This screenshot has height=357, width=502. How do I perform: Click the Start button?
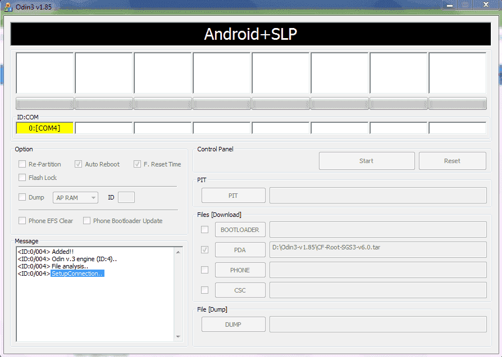click(367, 161)
